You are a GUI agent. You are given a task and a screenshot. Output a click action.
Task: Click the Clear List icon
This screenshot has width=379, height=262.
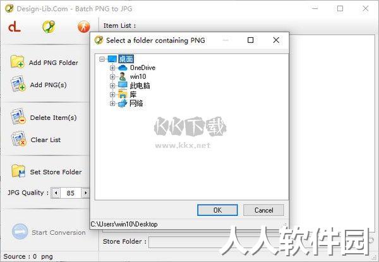[x=18, y=139]
